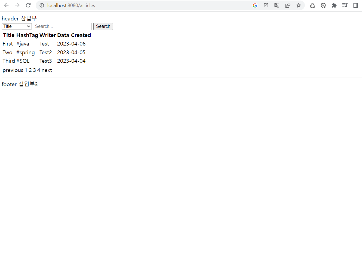Click writer cell Test2
Viewport: 362px width, 262px height.
point(46,52)
